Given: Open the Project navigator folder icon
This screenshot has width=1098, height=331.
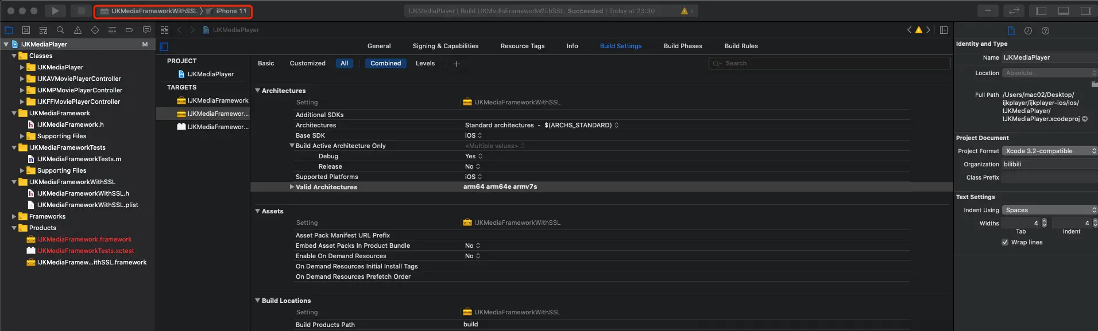Looking at the screenshot, I should pyautogui.click(x=9, y=30).
